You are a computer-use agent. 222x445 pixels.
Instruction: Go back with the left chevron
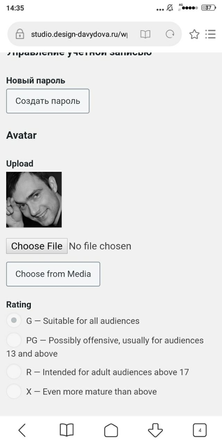click(x=22, y=430)
